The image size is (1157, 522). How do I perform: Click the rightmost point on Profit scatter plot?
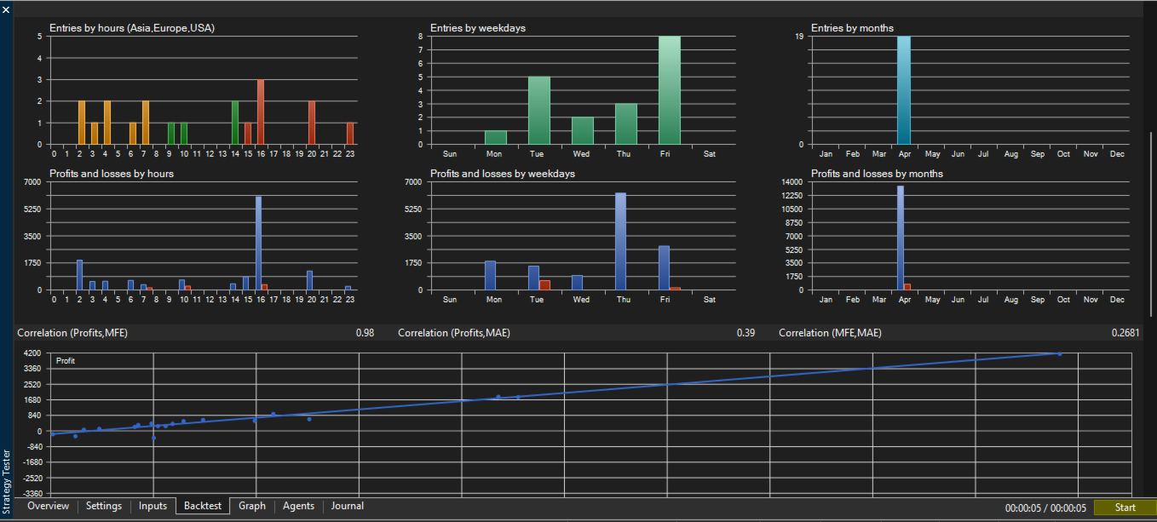coord(1060,353)
